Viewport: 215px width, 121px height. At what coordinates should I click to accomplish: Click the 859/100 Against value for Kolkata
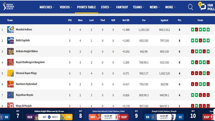[x=164, y=52]
